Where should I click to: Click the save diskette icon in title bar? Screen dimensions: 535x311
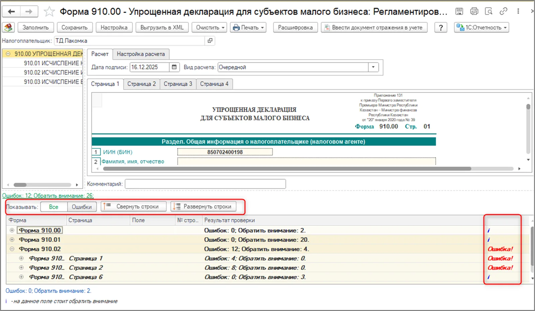(459, 11)
